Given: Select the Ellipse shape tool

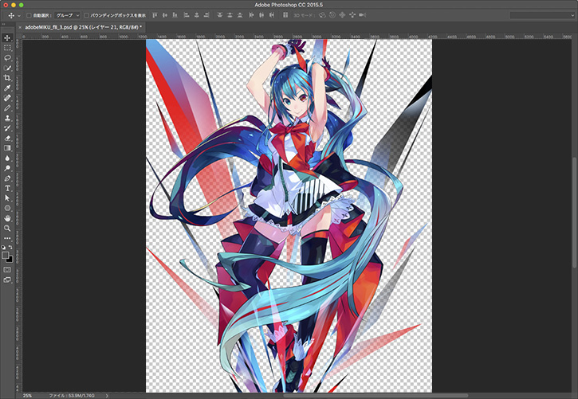Looking at the screenshot, I should (7, 209).
